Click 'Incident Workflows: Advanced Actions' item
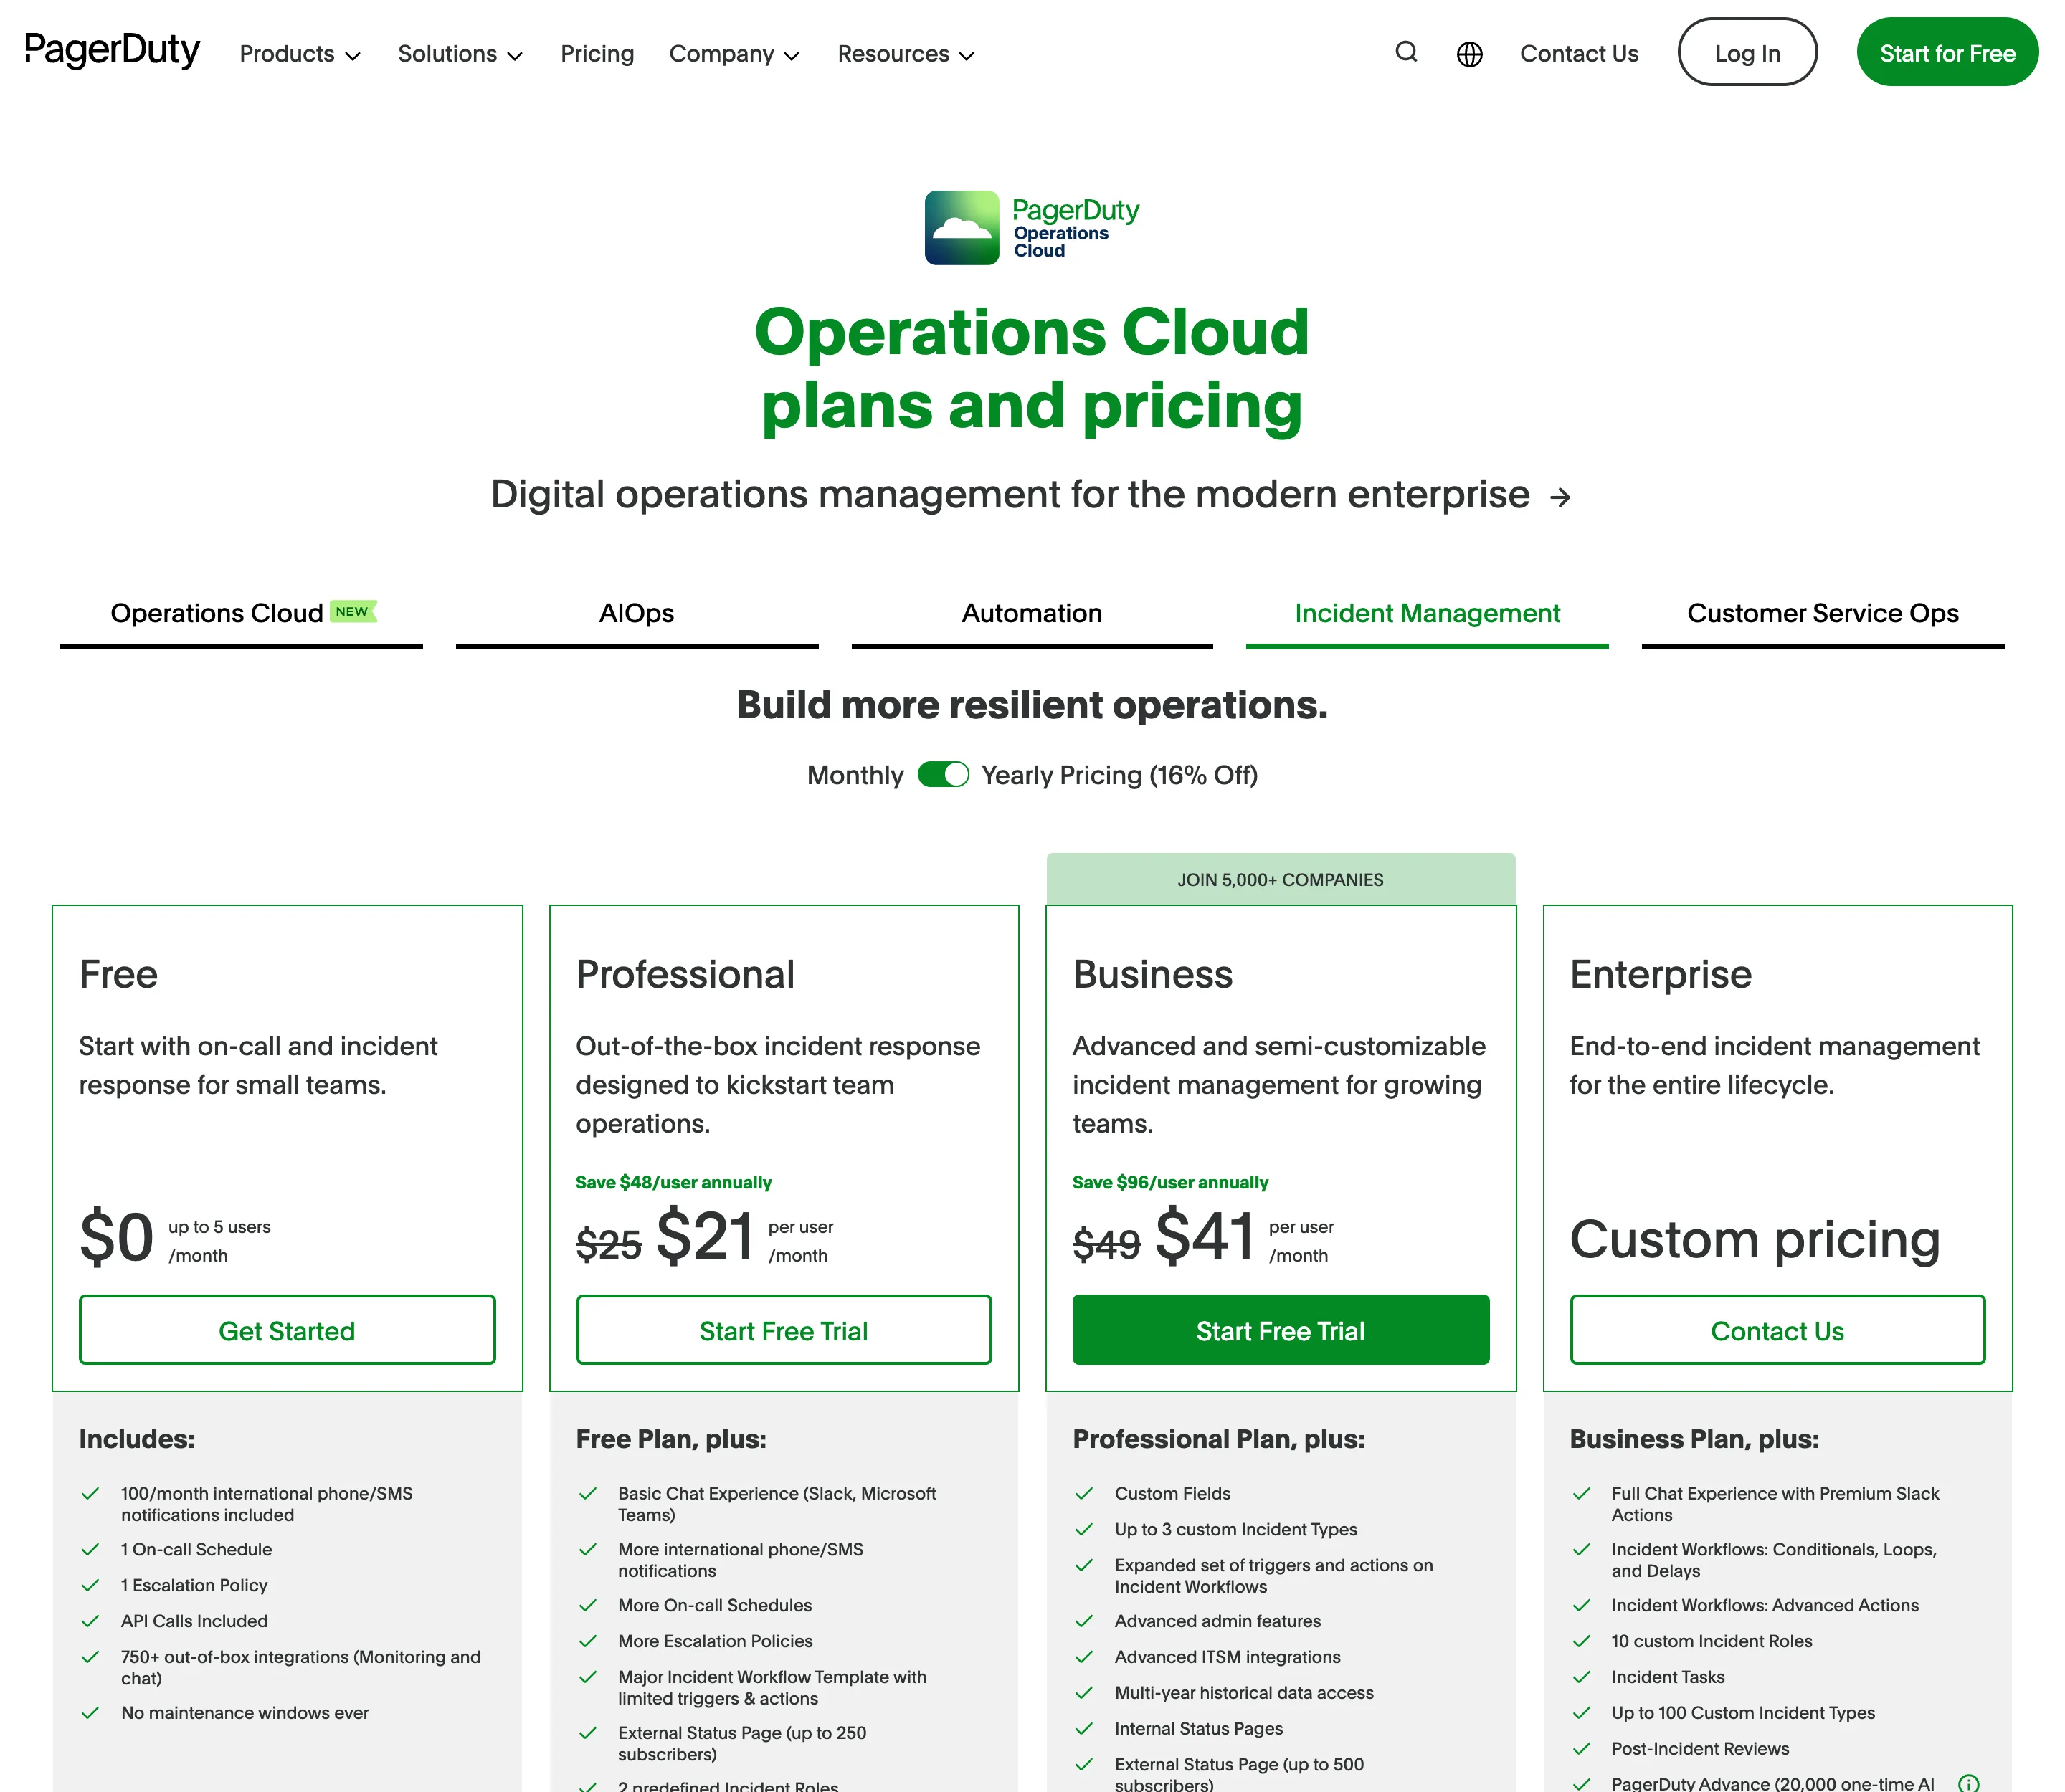Viewport: 2065px width, 1792px height. 1765,1605
